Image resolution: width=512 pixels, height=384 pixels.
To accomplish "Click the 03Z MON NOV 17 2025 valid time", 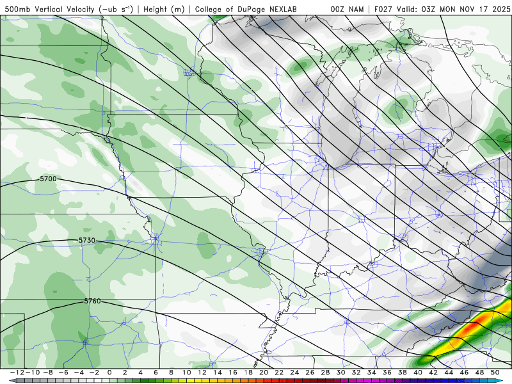I will 466,10.
